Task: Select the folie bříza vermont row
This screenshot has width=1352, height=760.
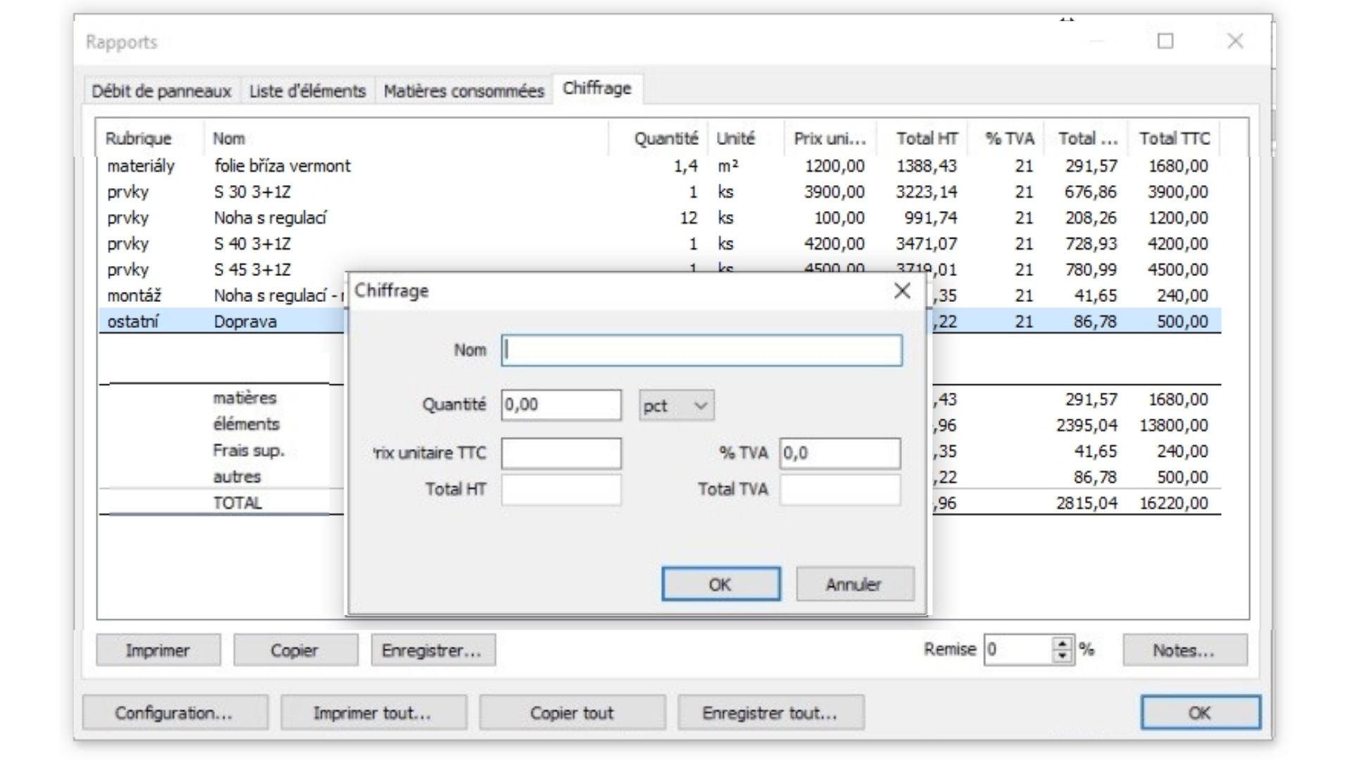Action: tap(282, 166)
